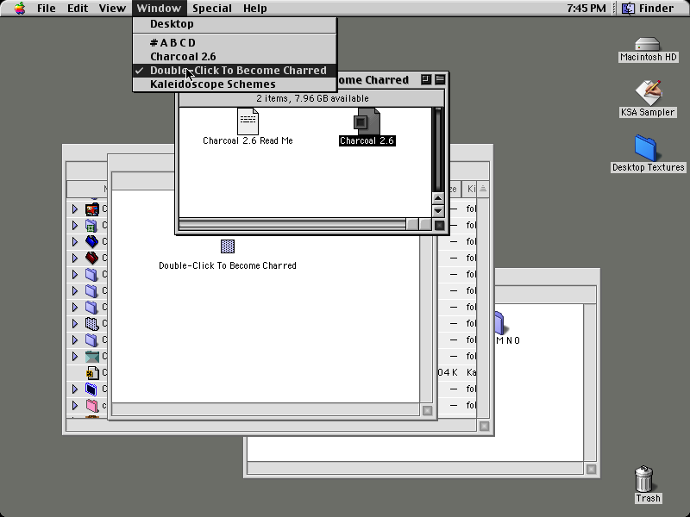Expand the row with red picture folder icon

click(x=75, y=209)
